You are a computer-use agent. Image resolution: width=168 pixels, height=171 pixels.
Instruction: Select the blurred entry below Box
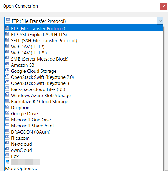tap(84, 162)
